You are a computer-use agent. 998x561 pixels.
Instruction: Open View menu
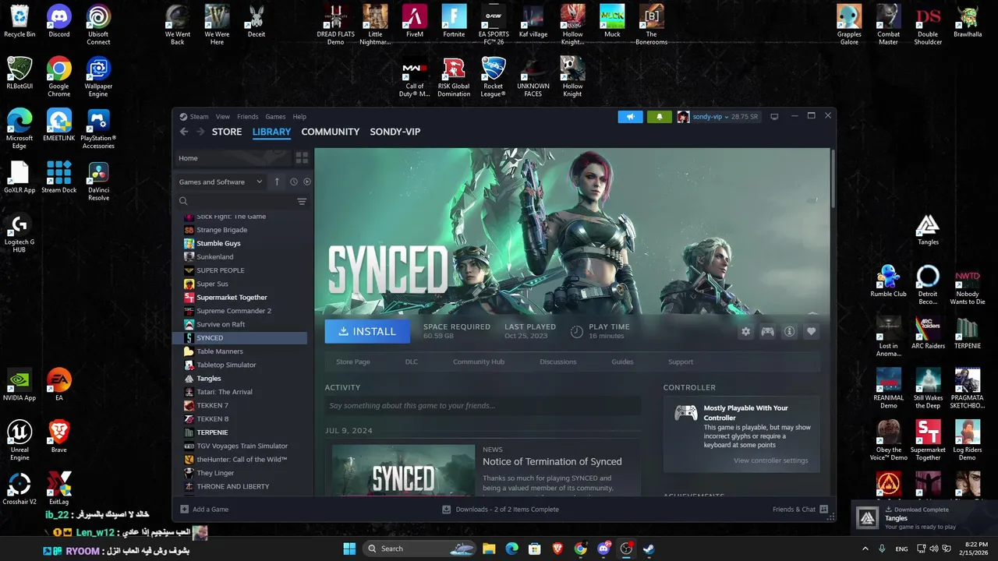point(223,117)
